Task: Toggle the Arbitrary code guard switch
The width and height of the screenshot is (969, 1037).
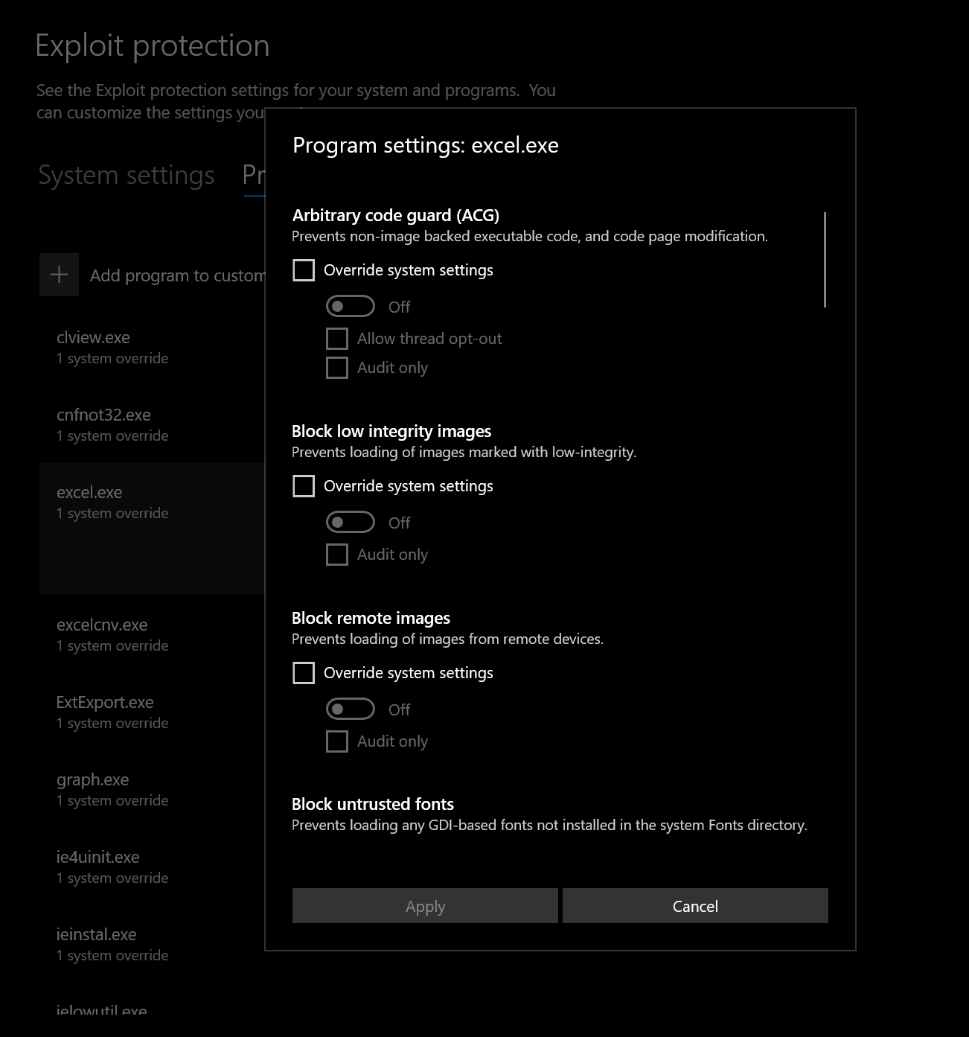Action: pos(351,306)
